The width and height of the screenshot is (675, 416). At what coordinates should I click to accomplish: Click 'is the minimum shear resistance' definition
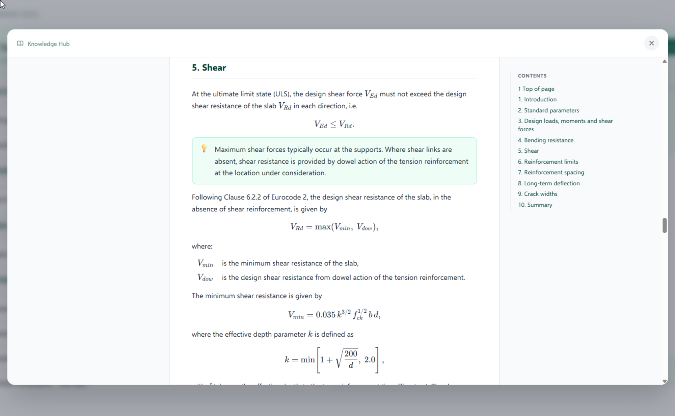290,263
